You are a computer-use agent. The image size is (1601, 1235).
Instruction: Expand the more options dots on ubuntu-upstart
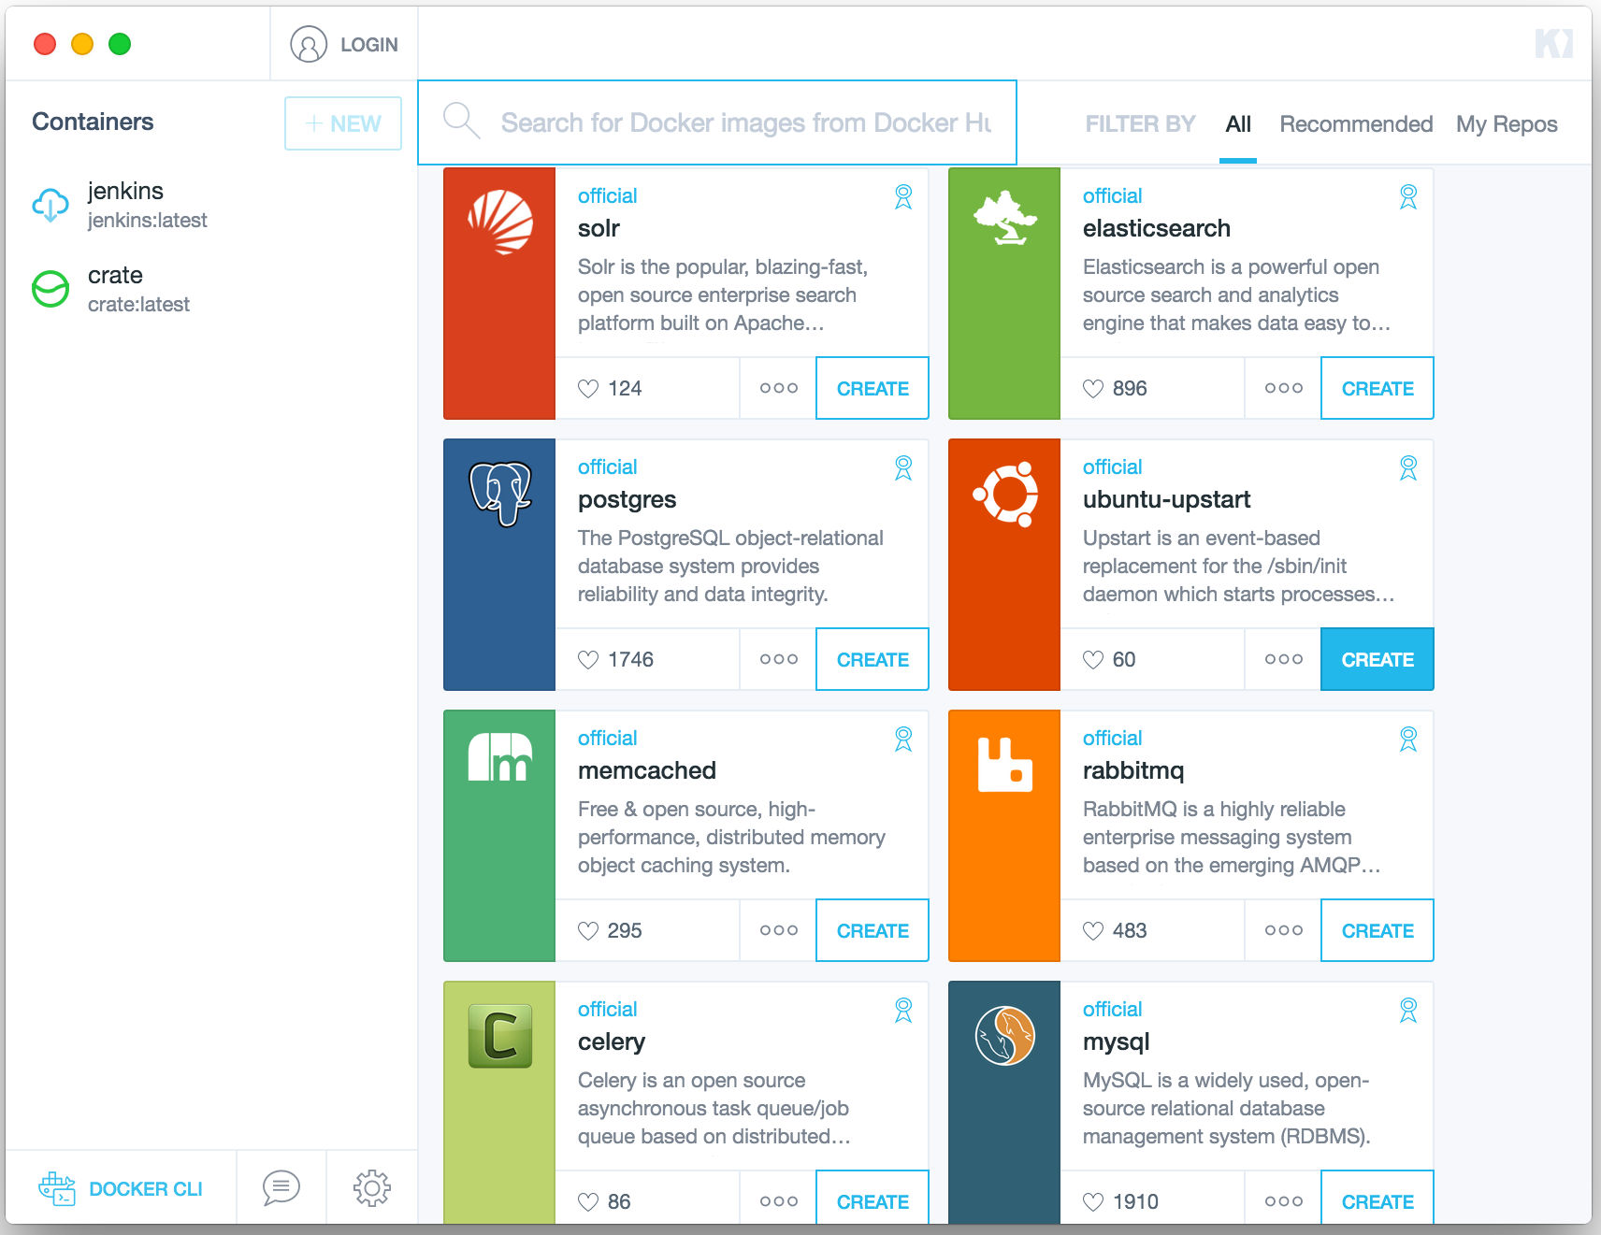pyautogui.click(x=1284, y=659)
